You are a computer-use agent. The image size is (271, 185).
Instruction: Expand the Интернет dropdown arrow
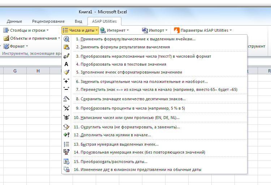point(128,30)
